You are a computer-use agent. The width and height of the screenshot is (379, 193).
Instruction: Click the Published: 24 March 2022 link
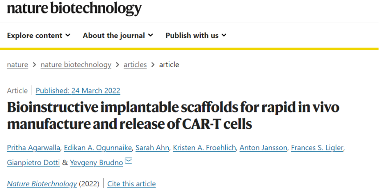point(78,91)
